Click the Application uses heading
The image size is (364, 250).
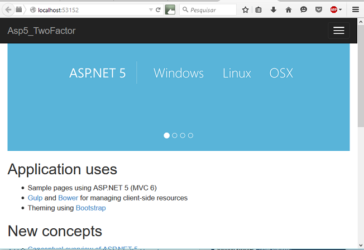point(63,169)
